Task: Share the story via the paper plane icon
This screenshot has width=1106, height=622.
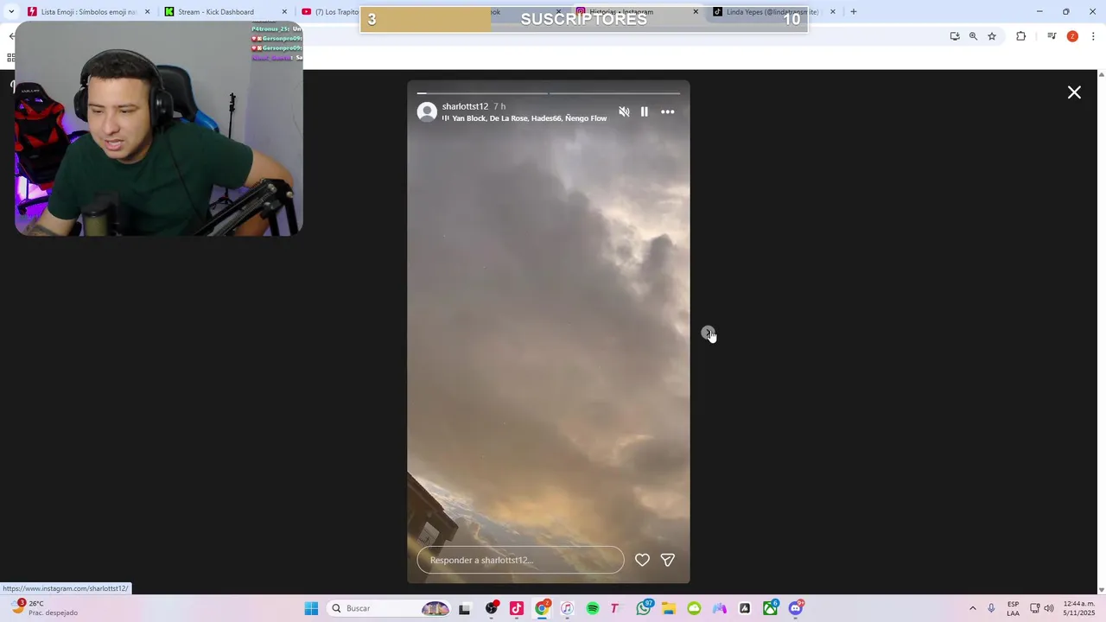Action: pos(668,560)
